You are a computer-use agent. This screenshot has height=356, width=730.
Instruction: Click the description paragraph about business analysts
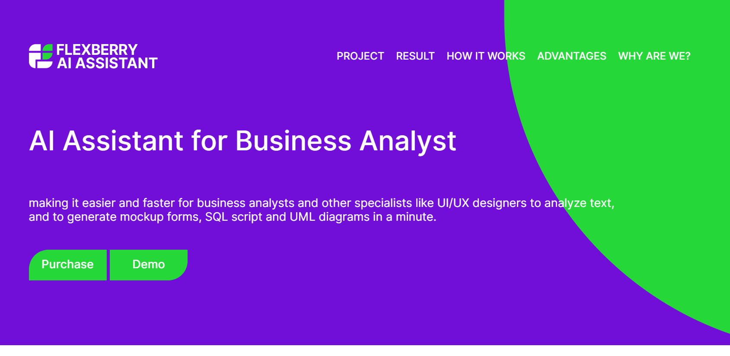pyautogui.click(x=303, y=210)
